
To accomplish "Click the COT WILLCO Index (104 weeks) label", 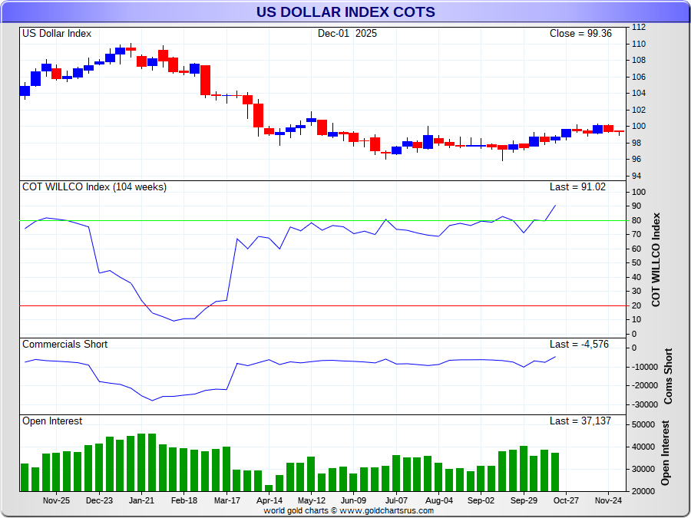I will point(94,187).
